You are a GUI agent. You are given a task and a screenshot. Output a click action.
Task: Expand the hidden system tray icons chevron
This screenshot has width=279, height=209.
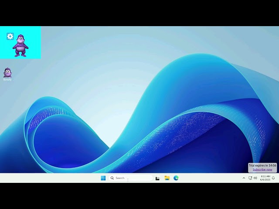coord(244,178)
